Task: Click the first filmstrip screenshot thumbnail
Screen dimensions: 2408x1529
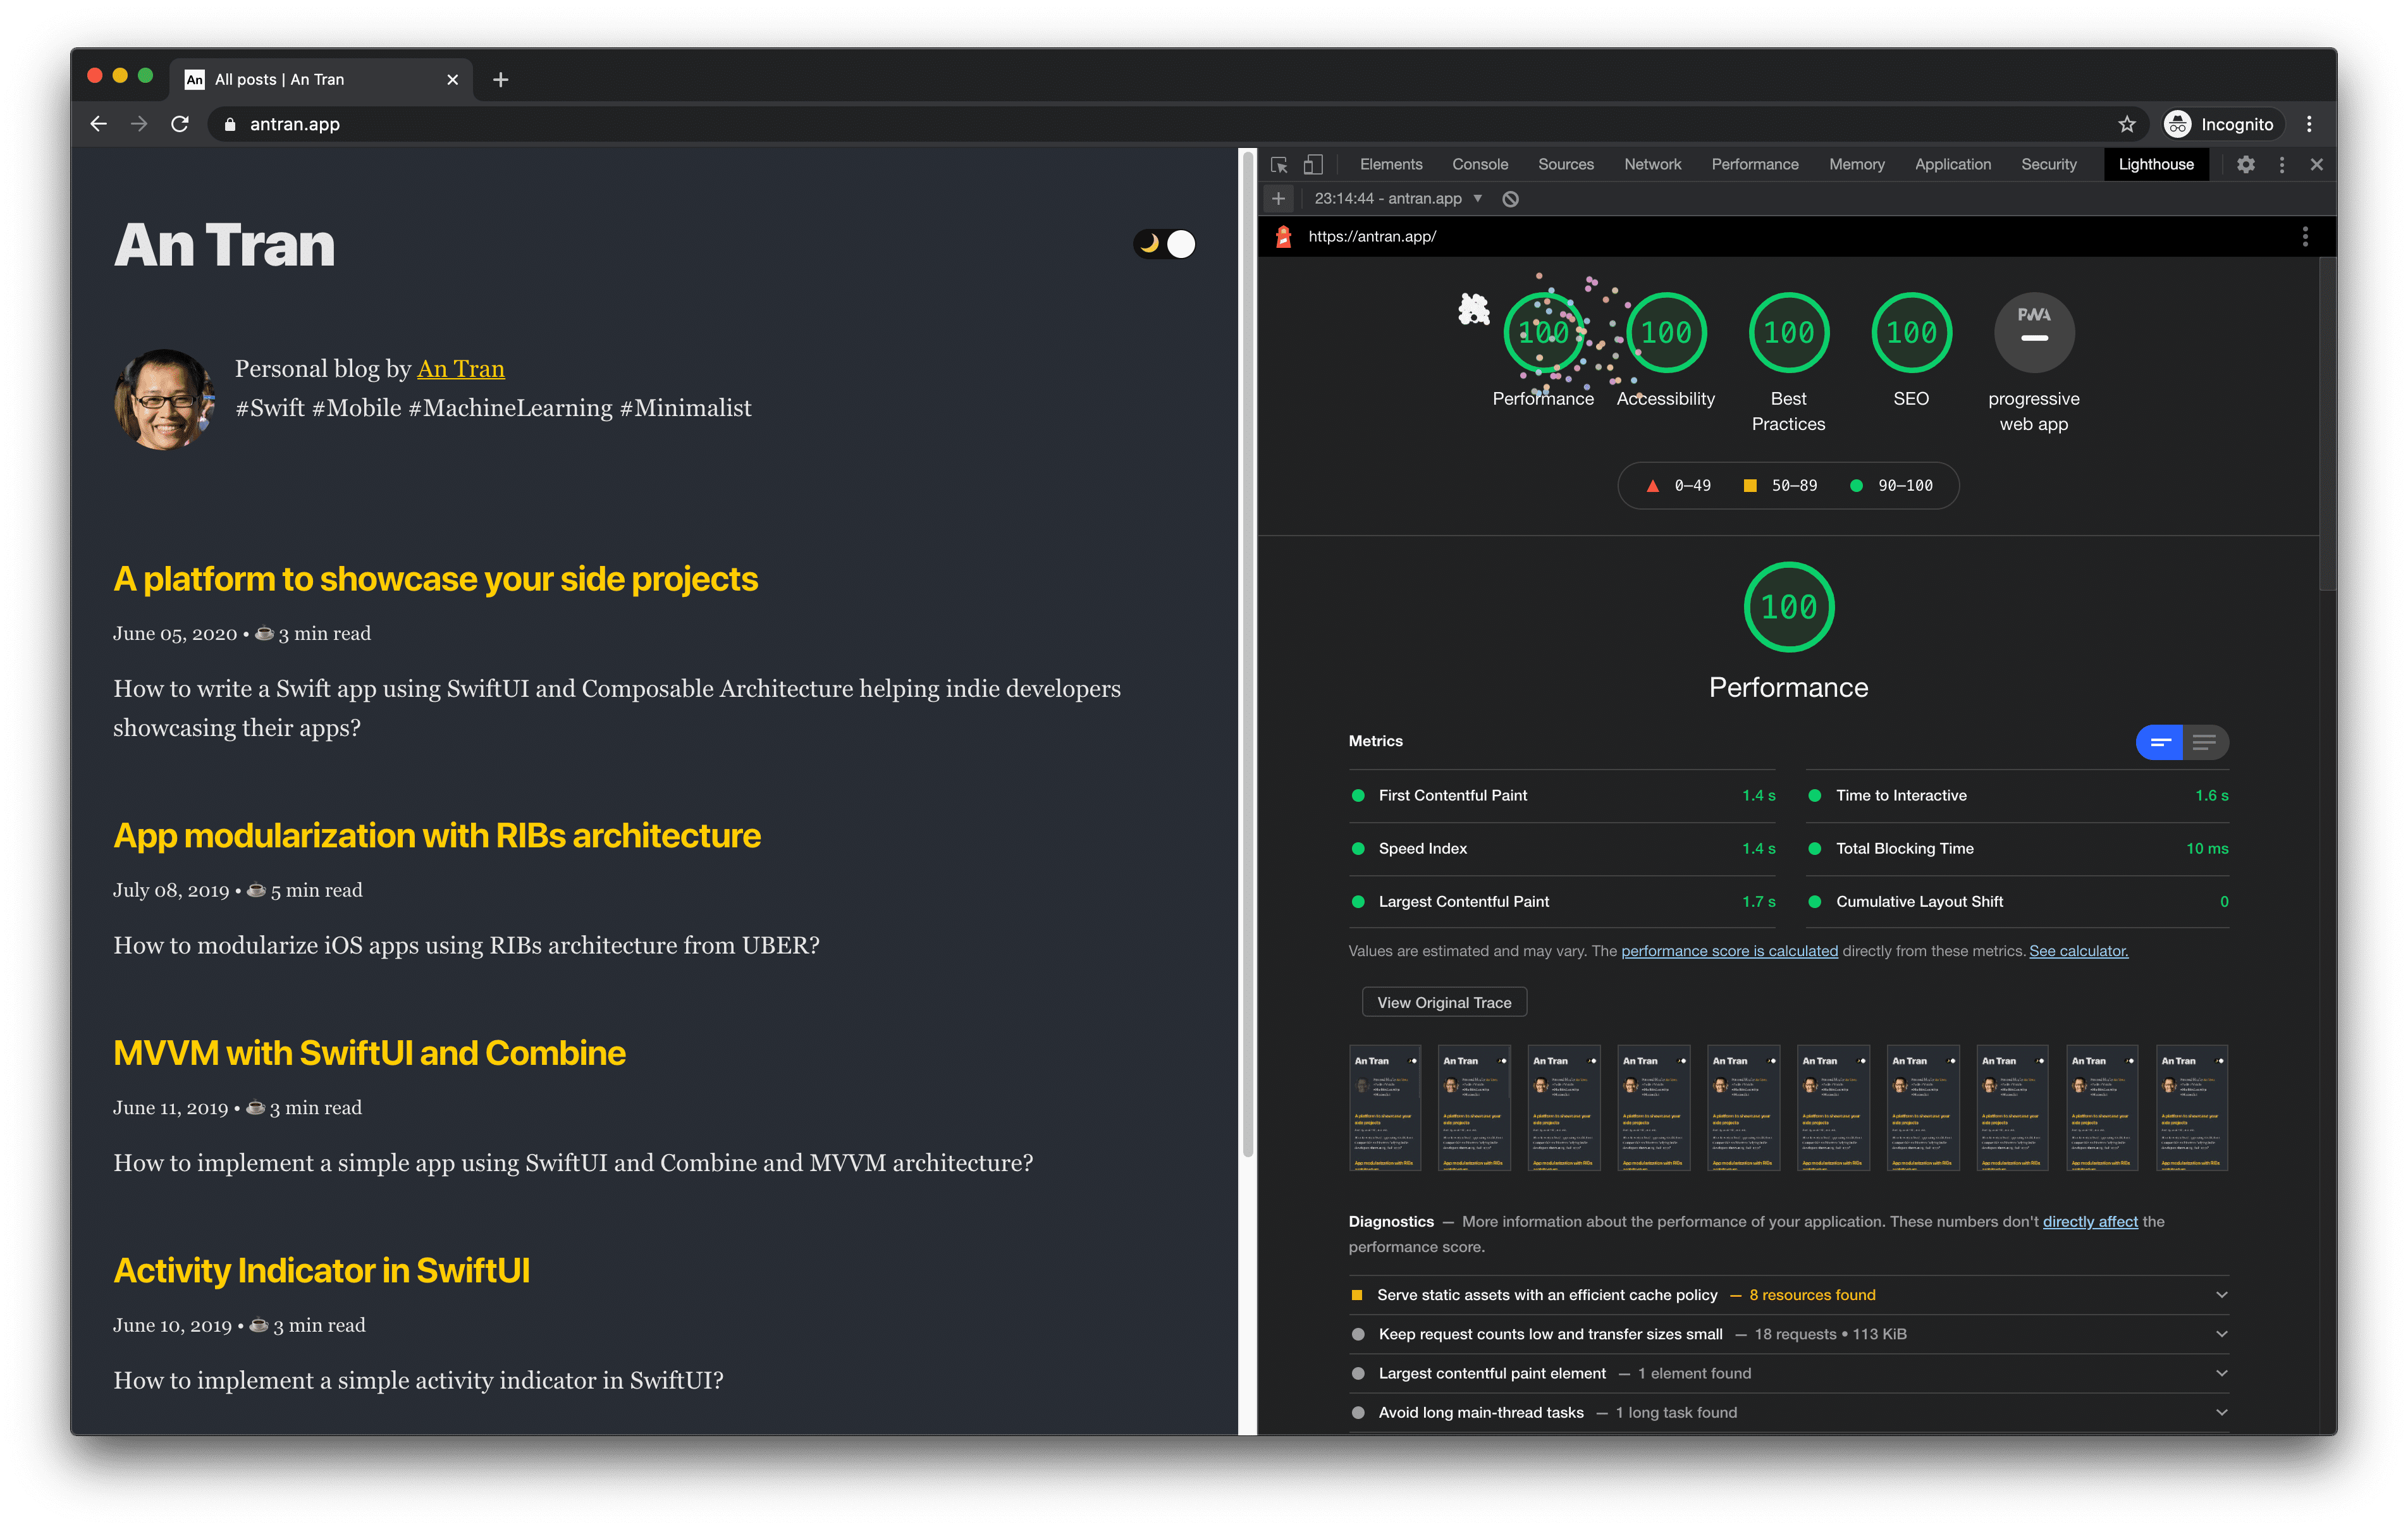Action: coord(1385,1108)
